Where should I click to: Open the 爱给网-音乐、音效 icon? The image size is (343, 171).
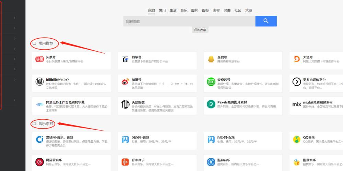39,140
